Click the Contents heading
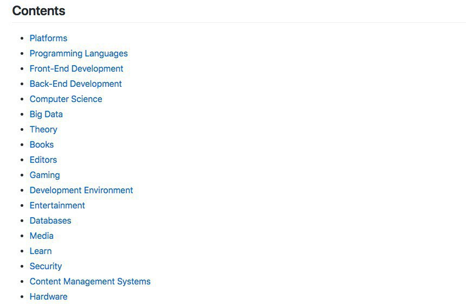Screen dimensions: 466x304 click(38, 11)
